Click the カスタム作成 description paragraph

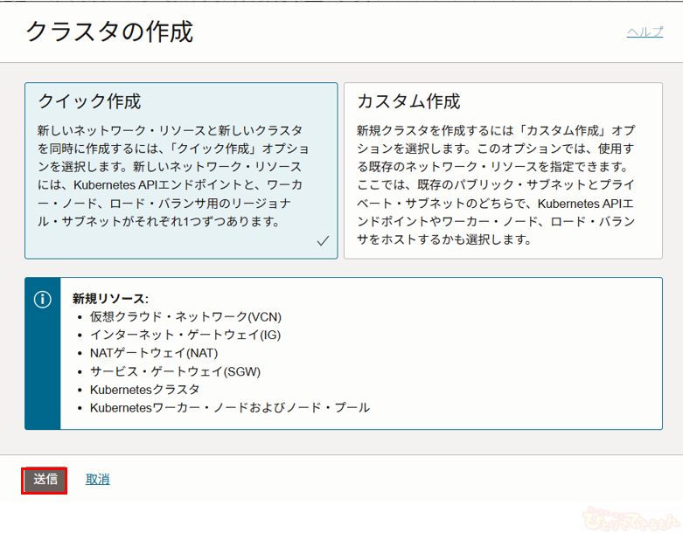click(x=496, y=184)
